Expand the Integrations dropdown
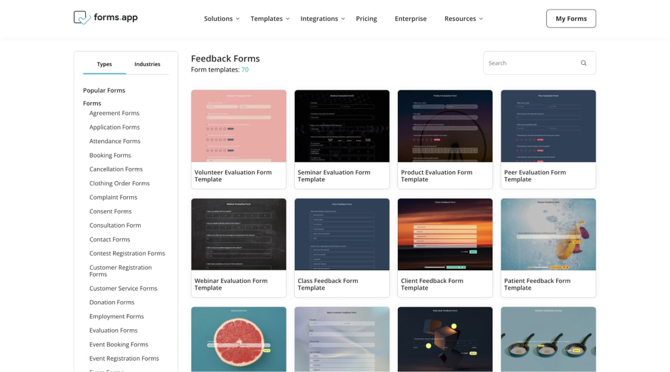The image size is (670, 372). 322,19
